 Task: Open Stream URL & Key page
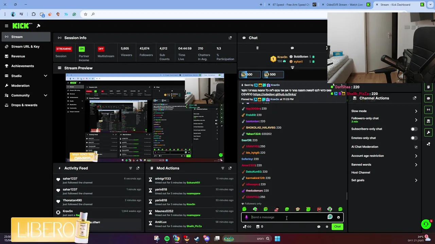pyautogui.click(x=25, y=46)
